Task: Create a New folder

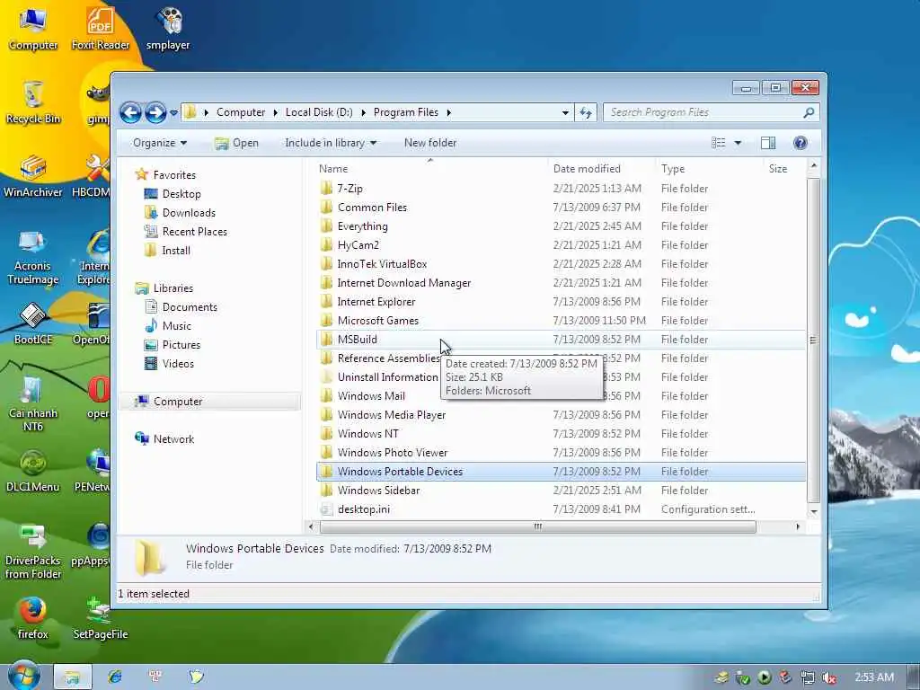Action: coord(430,143)
